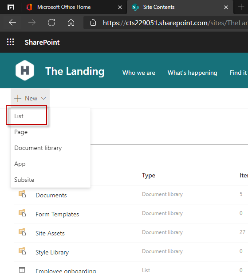Screen dimensions: 248x273
Task: Open the Site Assets library
Action: tap(50, 233)
